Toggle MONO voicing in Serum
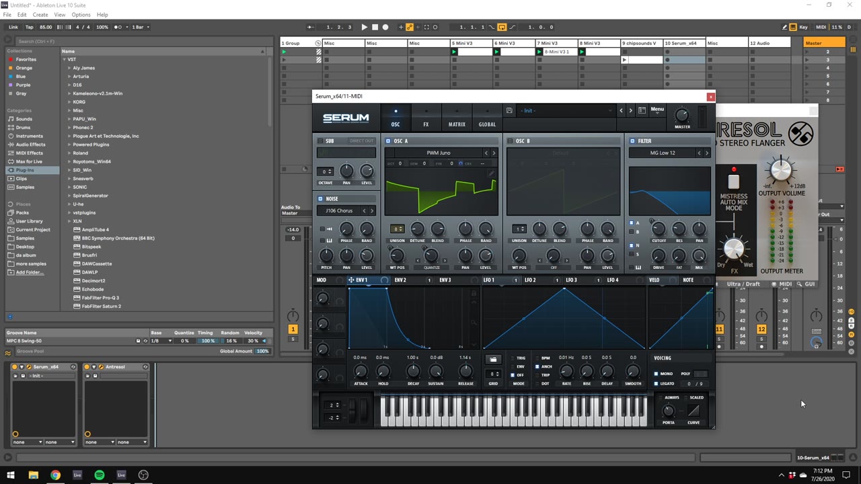 (657, 374)
